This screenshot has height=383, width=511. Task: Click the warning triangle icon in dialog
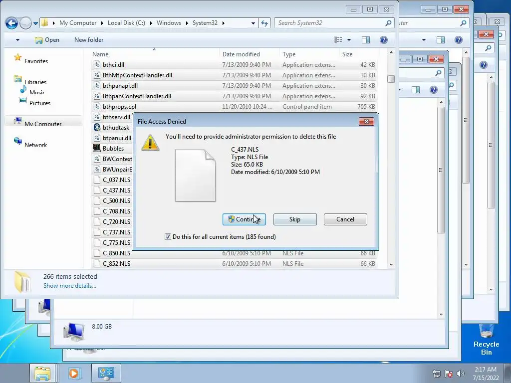150,143
